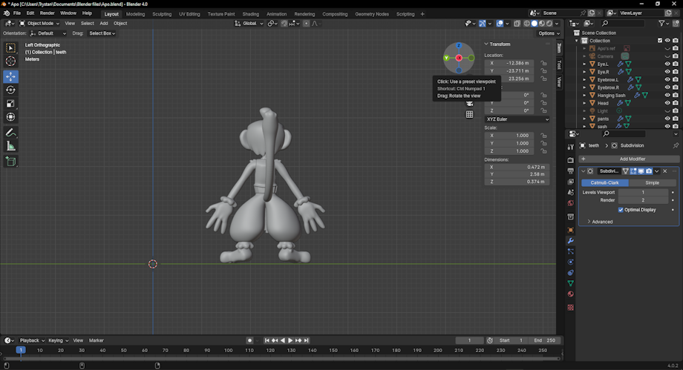Open the outliner filter dropdown

tap(664, 24)
